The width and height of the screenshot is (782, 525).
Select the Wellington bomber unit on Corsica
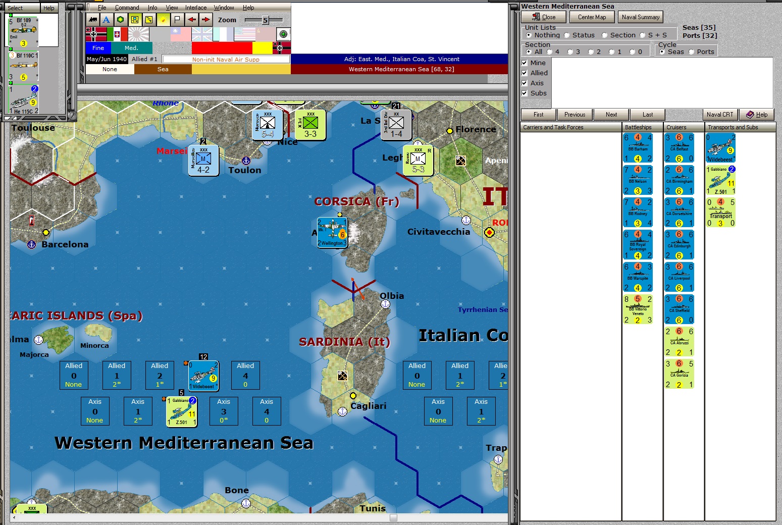point(332,232)
